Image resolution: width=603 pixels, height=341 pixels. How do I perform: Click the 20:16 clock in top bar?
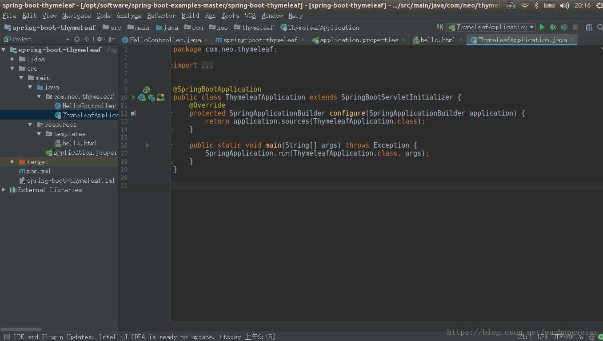click(x=582, y=5)
